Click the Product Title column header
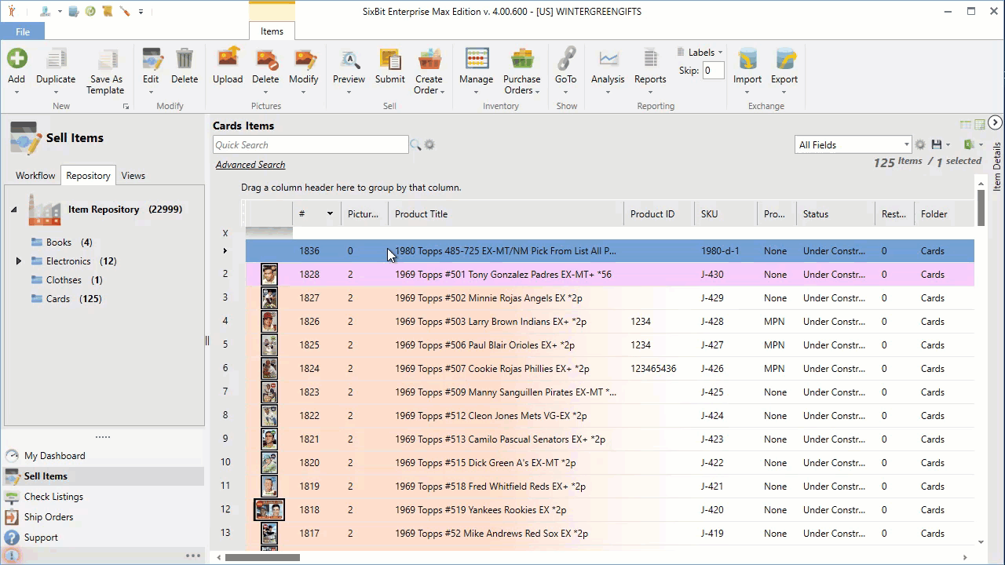 coord(506,214)
